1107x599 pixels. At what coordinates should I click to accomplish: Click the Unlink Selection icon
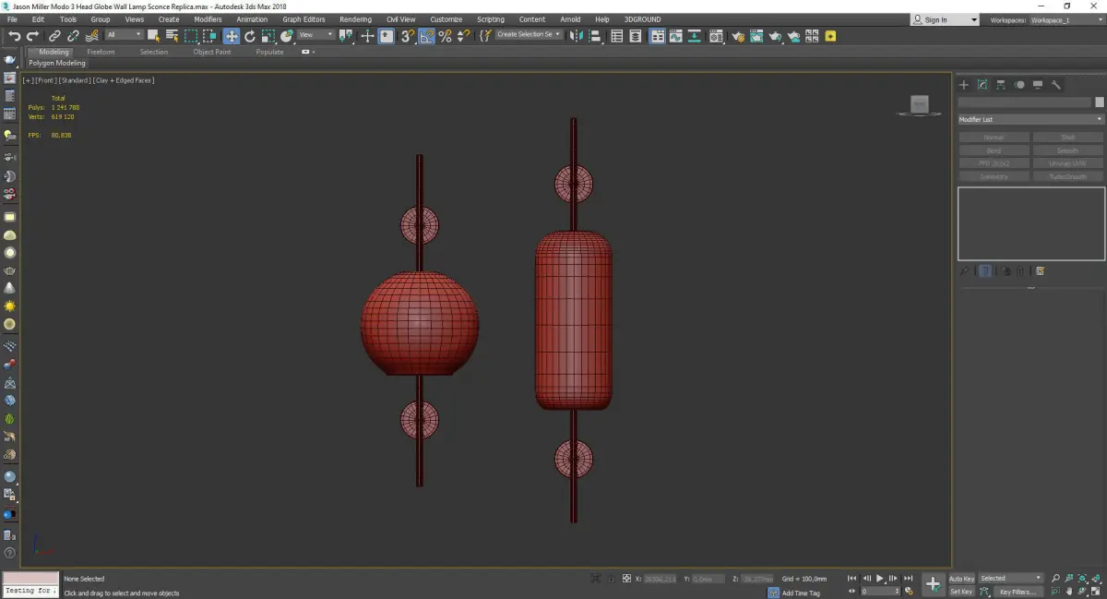tap(73, 36)
